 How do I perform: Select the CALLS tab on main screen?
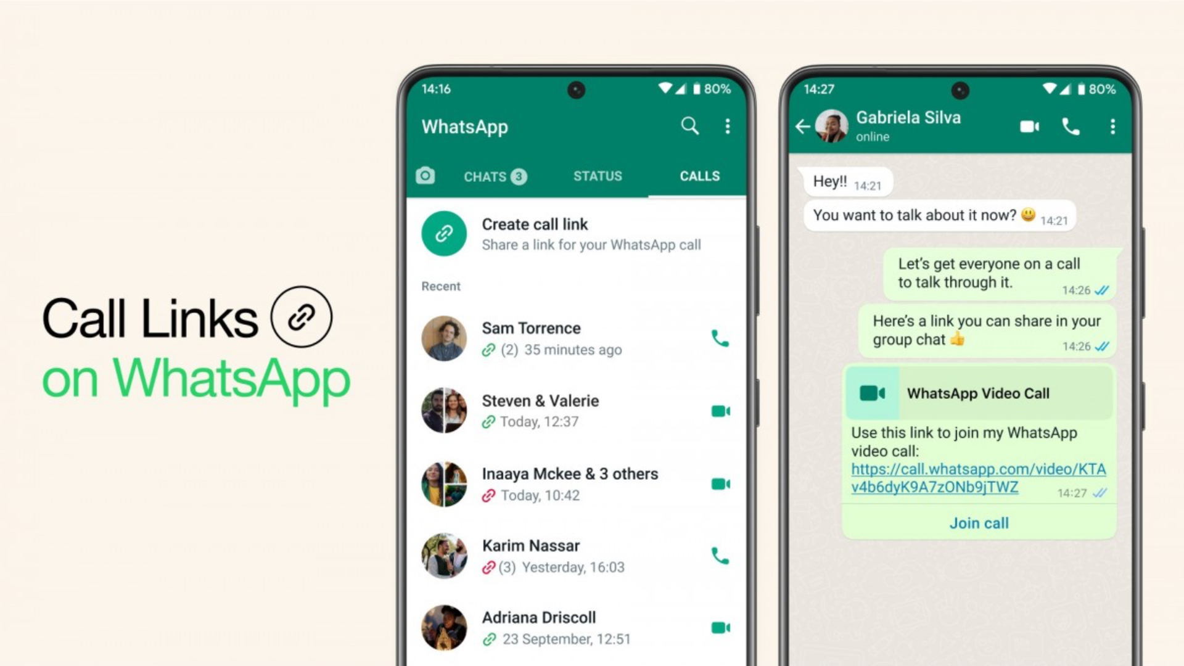(x=696, y=175)
